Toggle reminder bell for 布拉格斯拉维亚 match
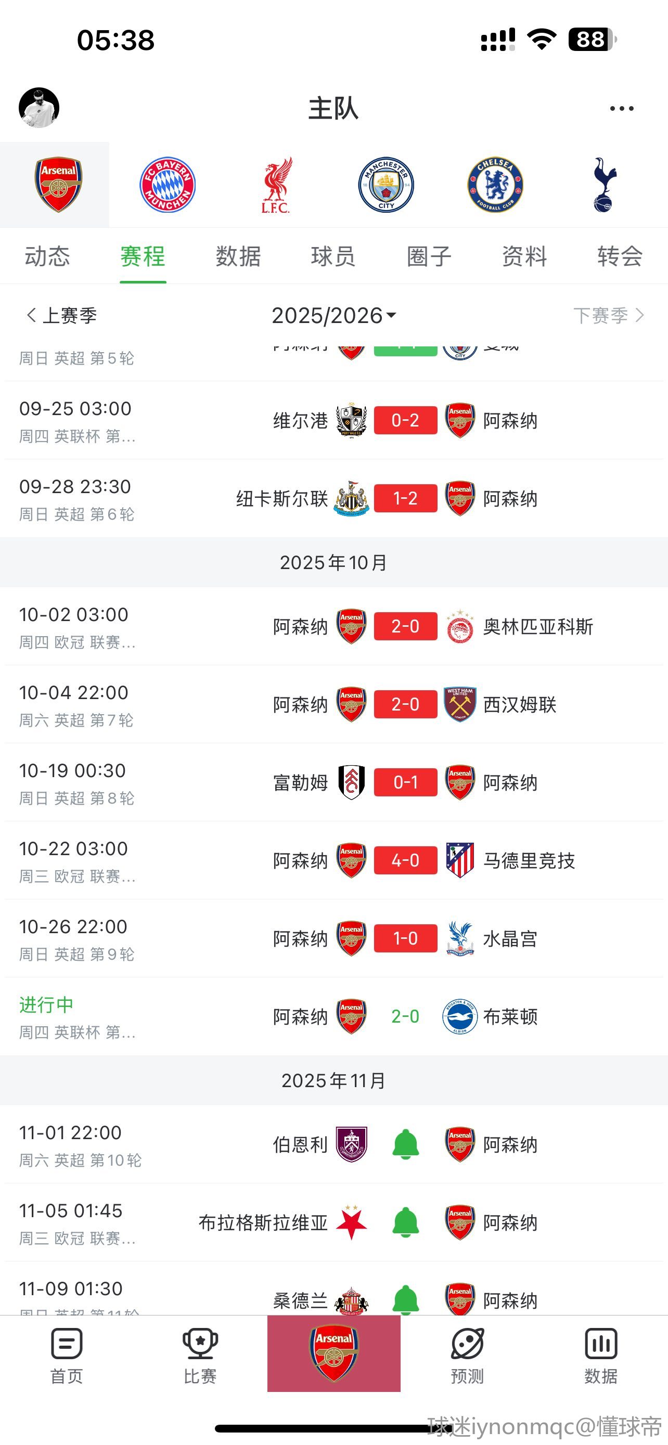 405,1222
